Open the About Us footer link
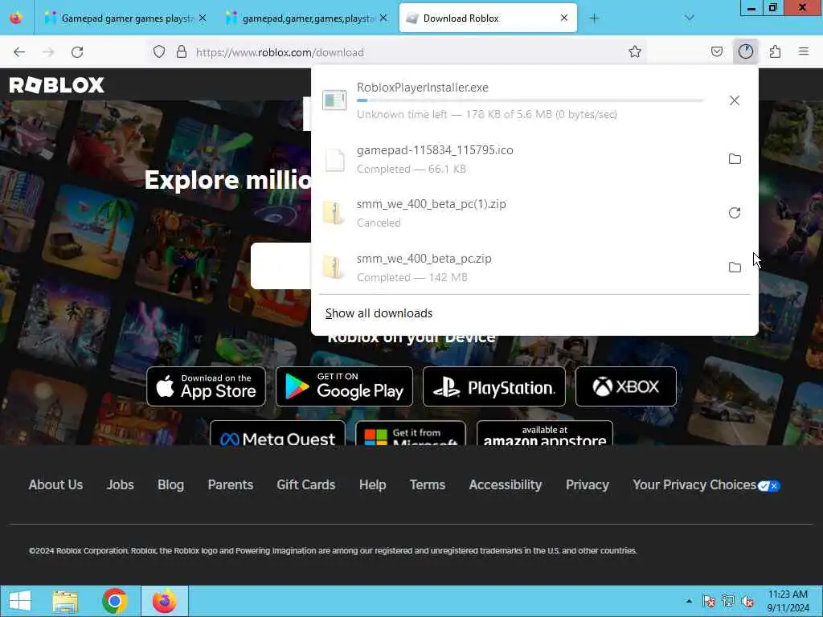The width and height of the screenshot is (823, 617). (55, 484)
